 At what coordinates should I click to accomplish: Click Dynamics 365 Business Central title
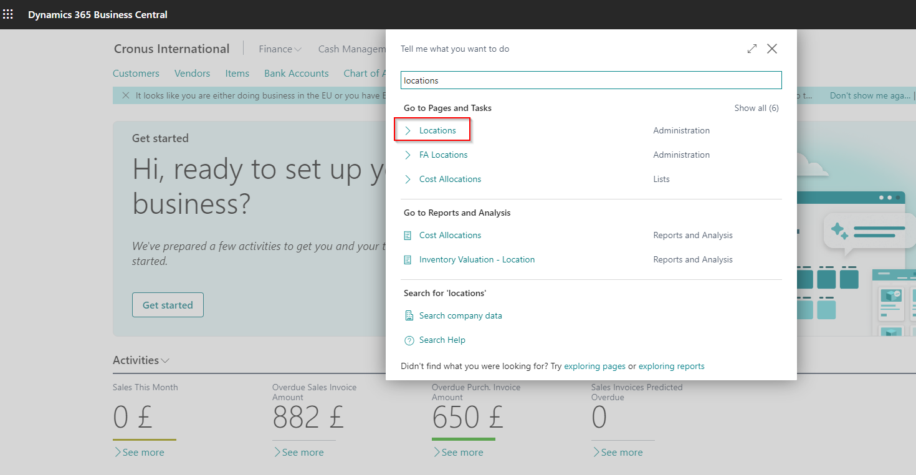98,14
